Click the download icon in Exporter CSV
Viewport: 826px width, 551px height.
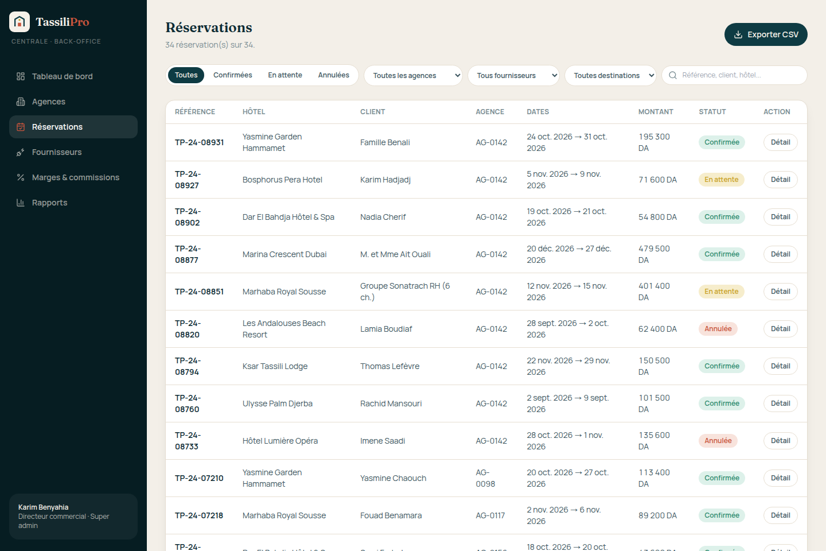coord(738,34)
